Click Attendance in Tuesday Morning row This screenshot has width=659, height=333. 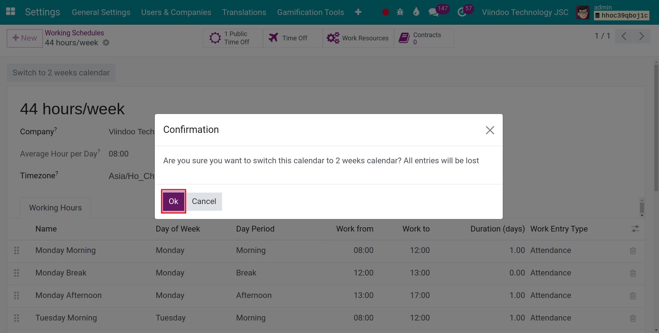(551, 318)
